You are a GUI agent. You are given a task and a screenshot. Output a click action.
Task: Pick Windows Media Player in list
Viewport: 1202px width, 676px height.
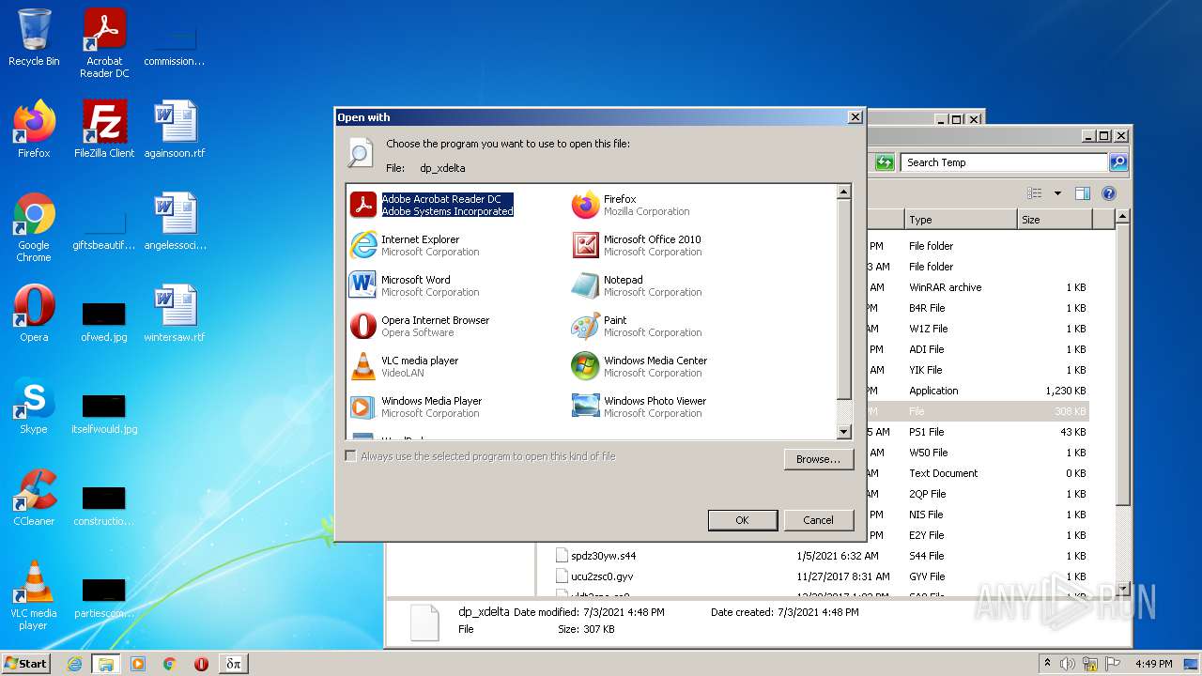pyautogui.click(x=416, y=407)
